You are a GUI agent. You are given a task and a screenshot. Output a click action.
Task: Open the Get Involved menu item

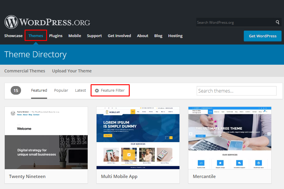click(119, 36)
